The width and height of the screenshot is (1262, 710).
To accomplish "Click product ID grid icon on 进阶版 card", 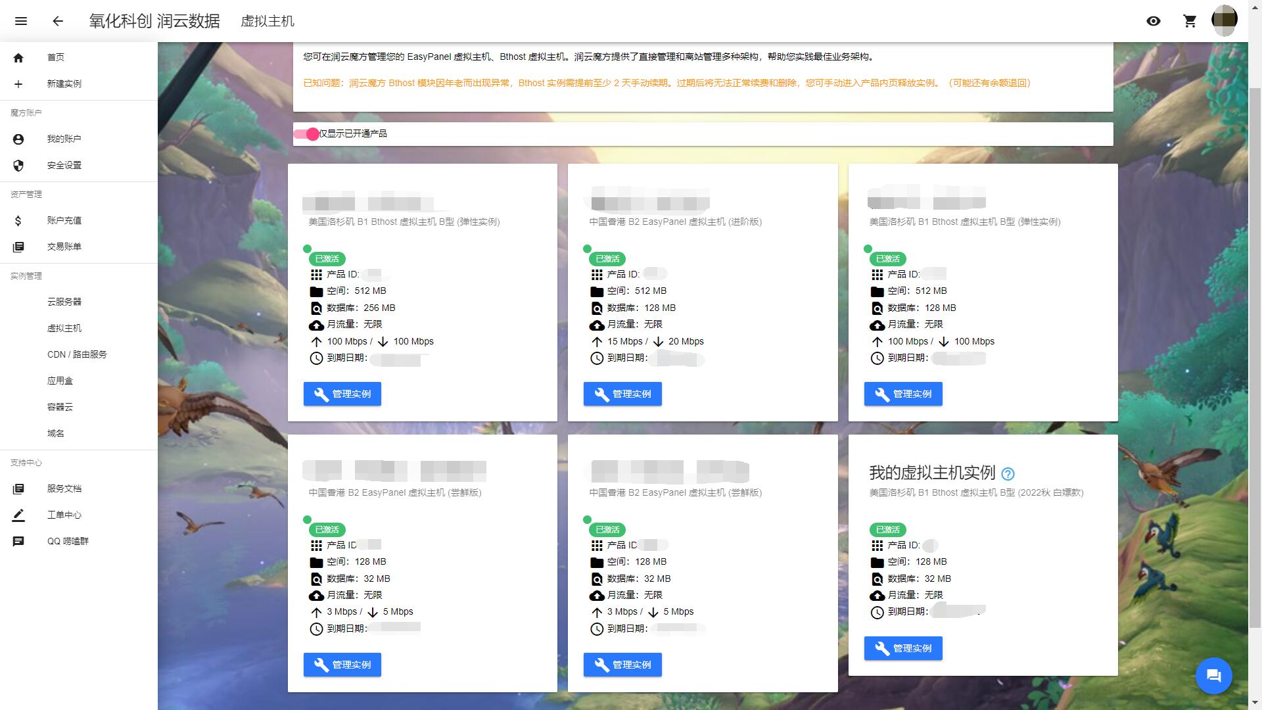I will tap(597, 275).
